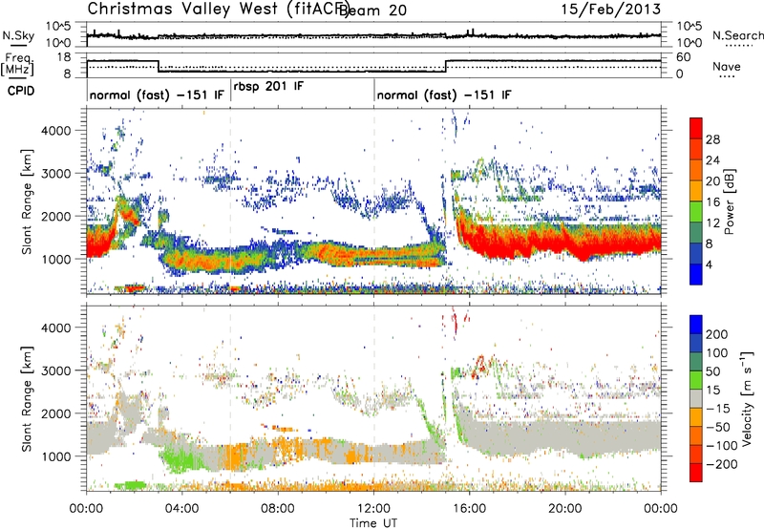Click the 'rbsp 201 IF' CPID label
The image size is (764, 529).
pos(268,86)
